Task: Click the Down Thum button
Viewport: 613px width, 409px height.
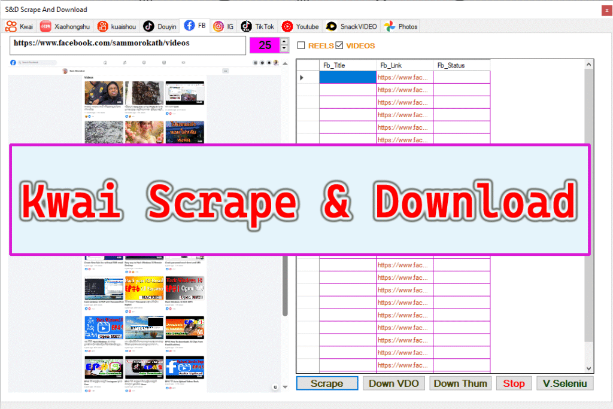Action: (x=460, y=383)
